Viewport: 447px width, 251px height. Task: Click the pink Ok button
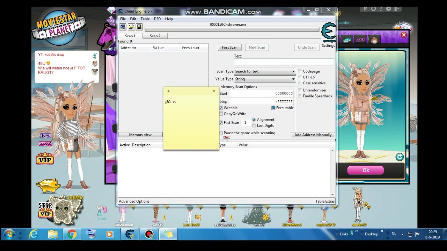(x=366, y=170)
